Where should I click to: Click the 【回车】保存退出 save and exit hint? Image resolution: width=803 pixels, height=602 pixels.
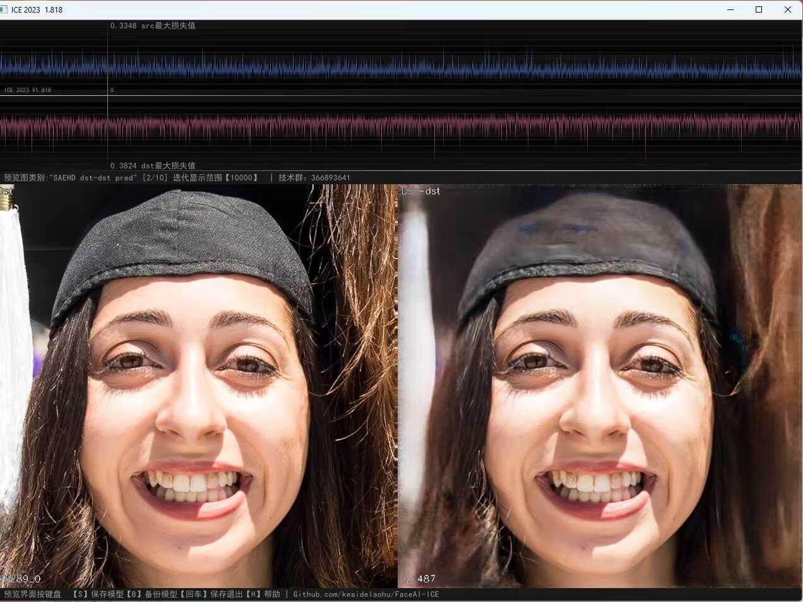tap(210, 594)
